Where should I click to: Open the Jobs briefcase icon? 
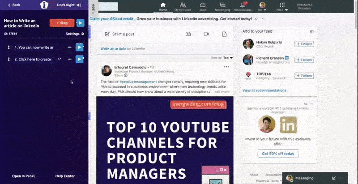[x=203, y=6]
